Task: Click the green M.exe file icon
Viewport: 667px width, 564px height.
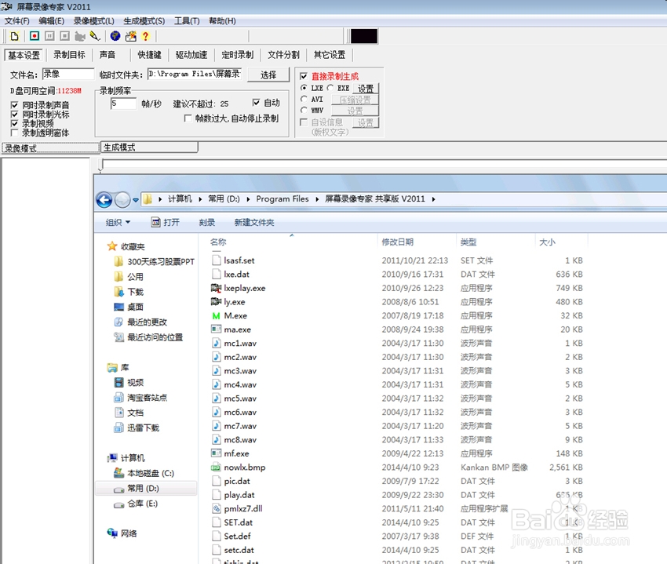Action: [216, 316]
